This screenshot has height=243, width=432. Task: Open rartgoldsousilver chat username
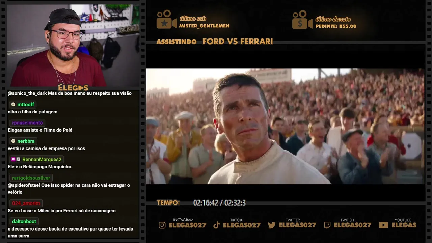(31, 178)
